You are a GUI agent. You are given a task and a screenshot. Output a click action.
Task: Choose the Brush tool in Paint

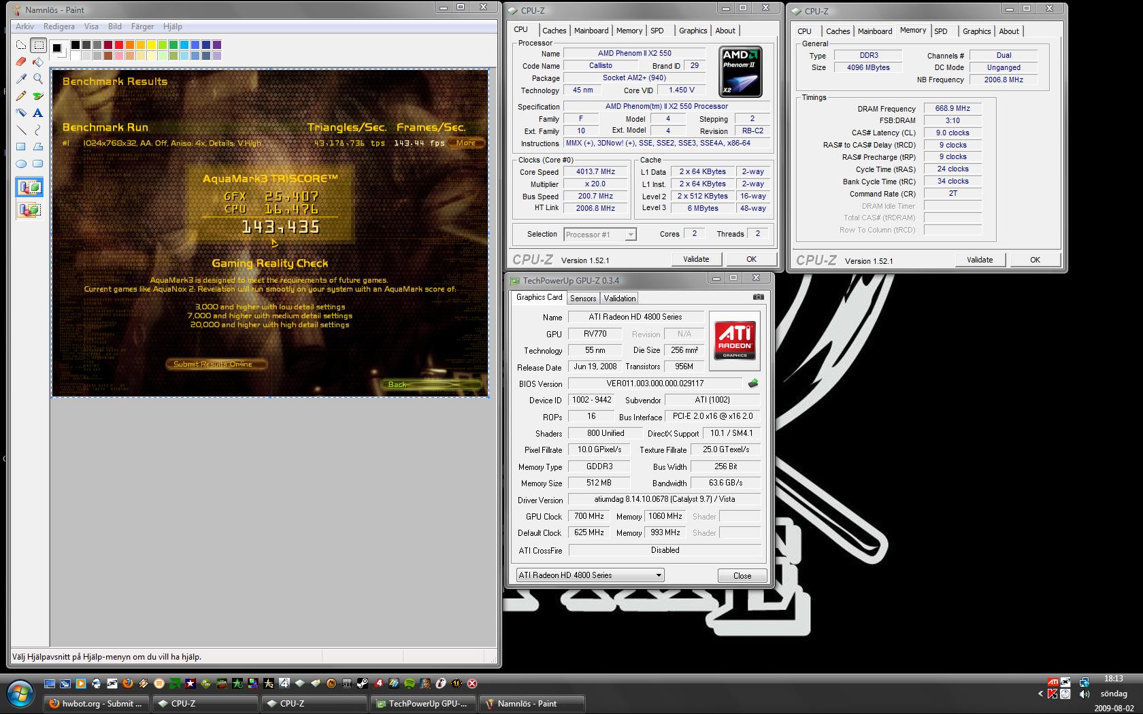[38, 96]
